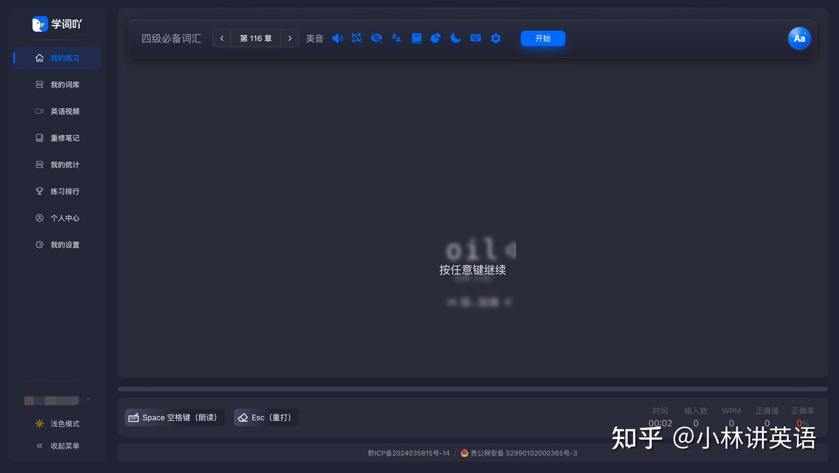Open the pie chart statistics icon
Image resolution: width=839 pixels, height=473 pixels.
tap(435, 38)
